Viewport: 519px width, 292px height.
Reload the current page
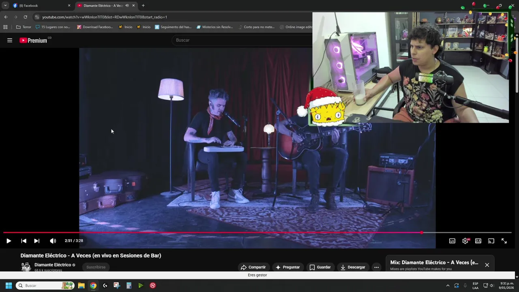tap(25, 17)
